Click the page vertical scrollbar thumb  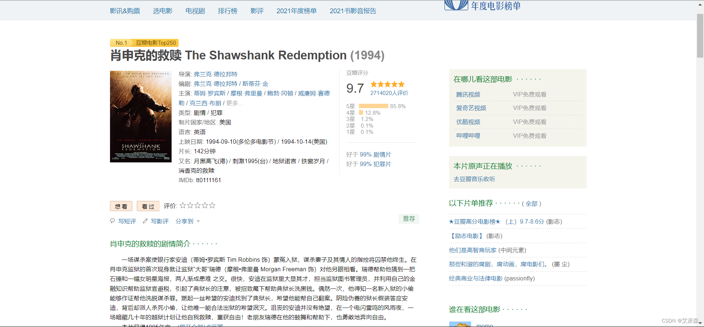pyautogui.click(x=700, y=36)
